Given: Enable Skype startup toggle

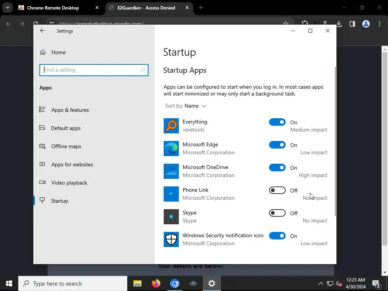Looking at the screenshot, I should pos(277,213).
